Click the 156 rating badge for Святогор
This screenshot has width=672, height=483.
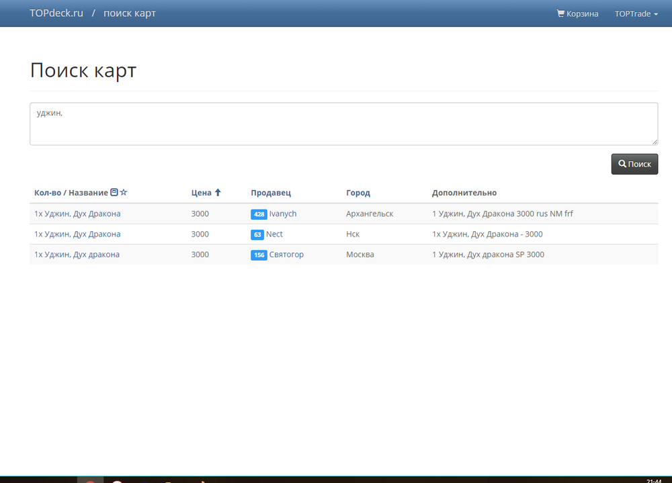[259, 255]
